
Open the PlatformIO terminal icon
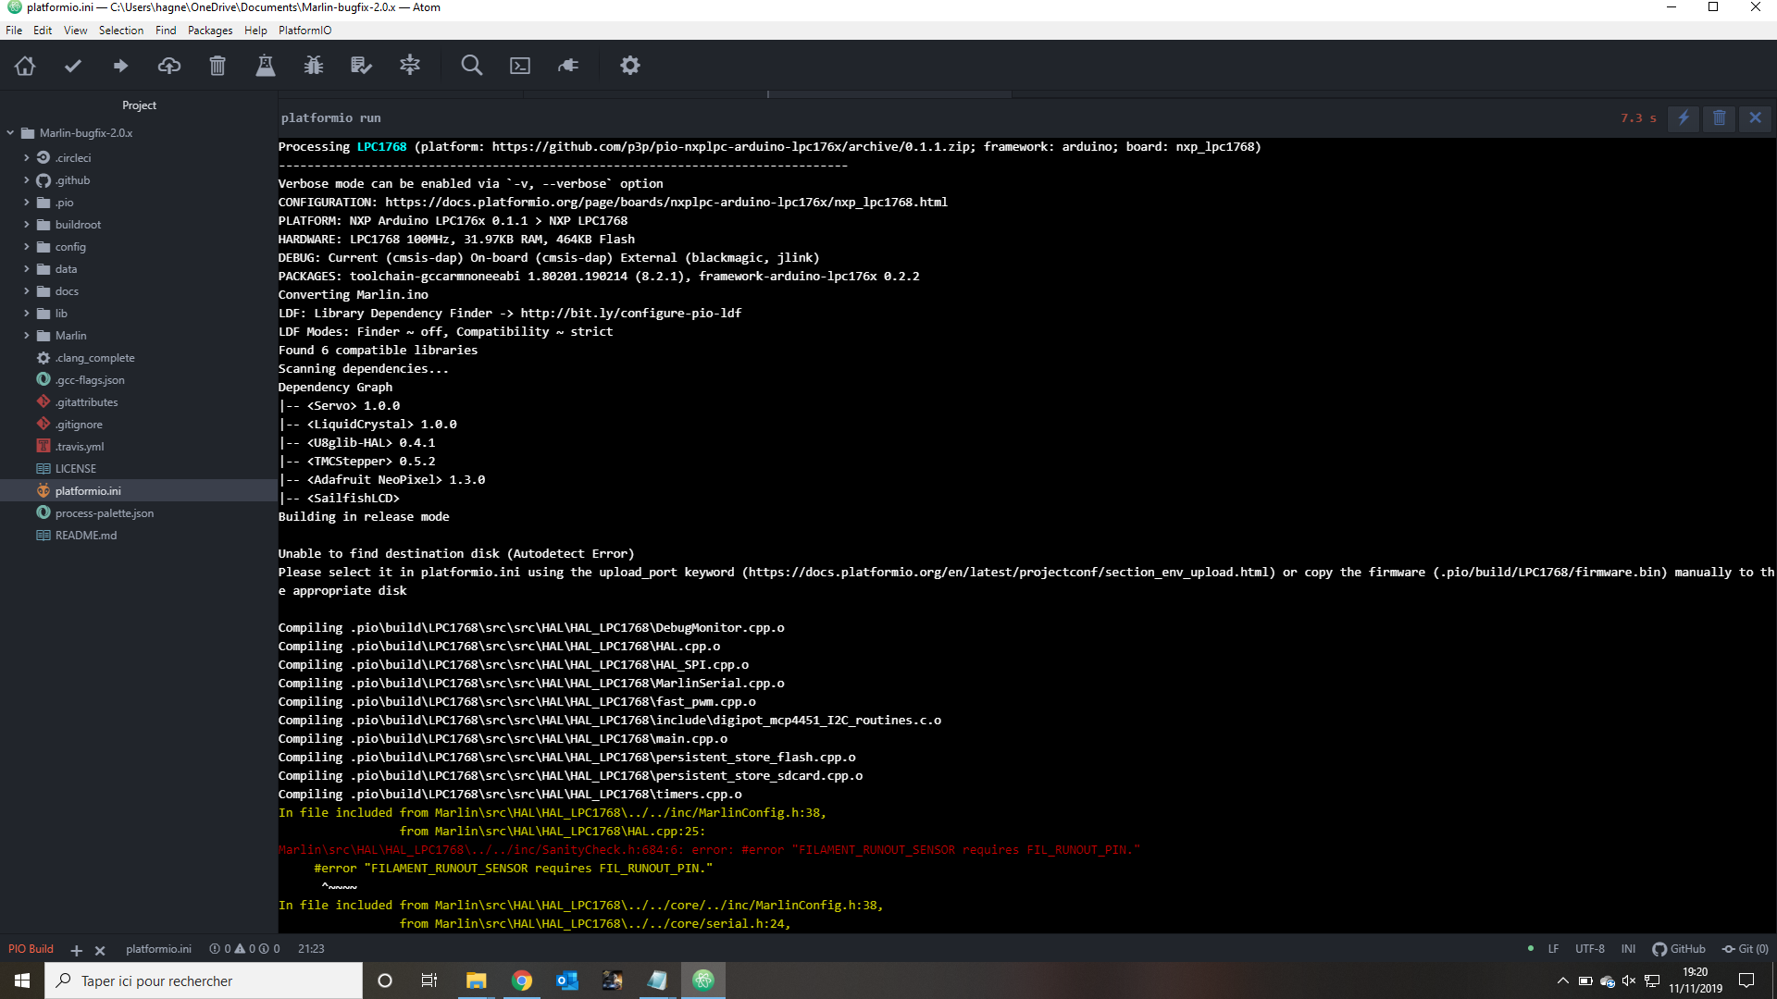[x=520, y=66]
